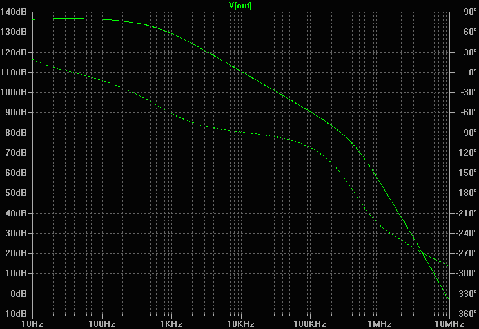Click the -180° phase axis label
Screen dimensions: 479x329
pyautogui.click(x=467, y=193)
